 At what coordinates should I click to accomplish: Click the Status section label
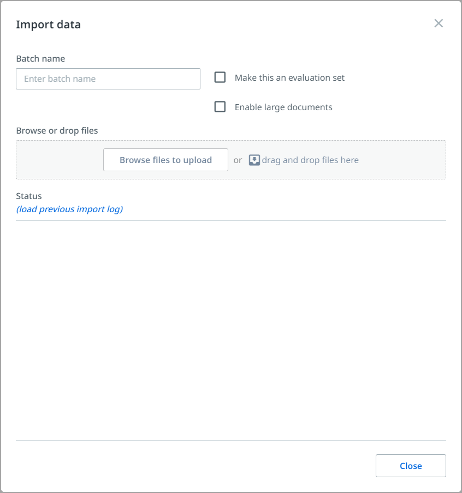(29, 196)
